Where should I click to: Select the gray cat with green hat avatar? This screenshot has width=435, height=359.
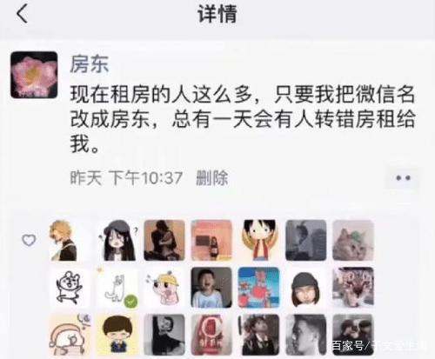click(x=353, y=240)
